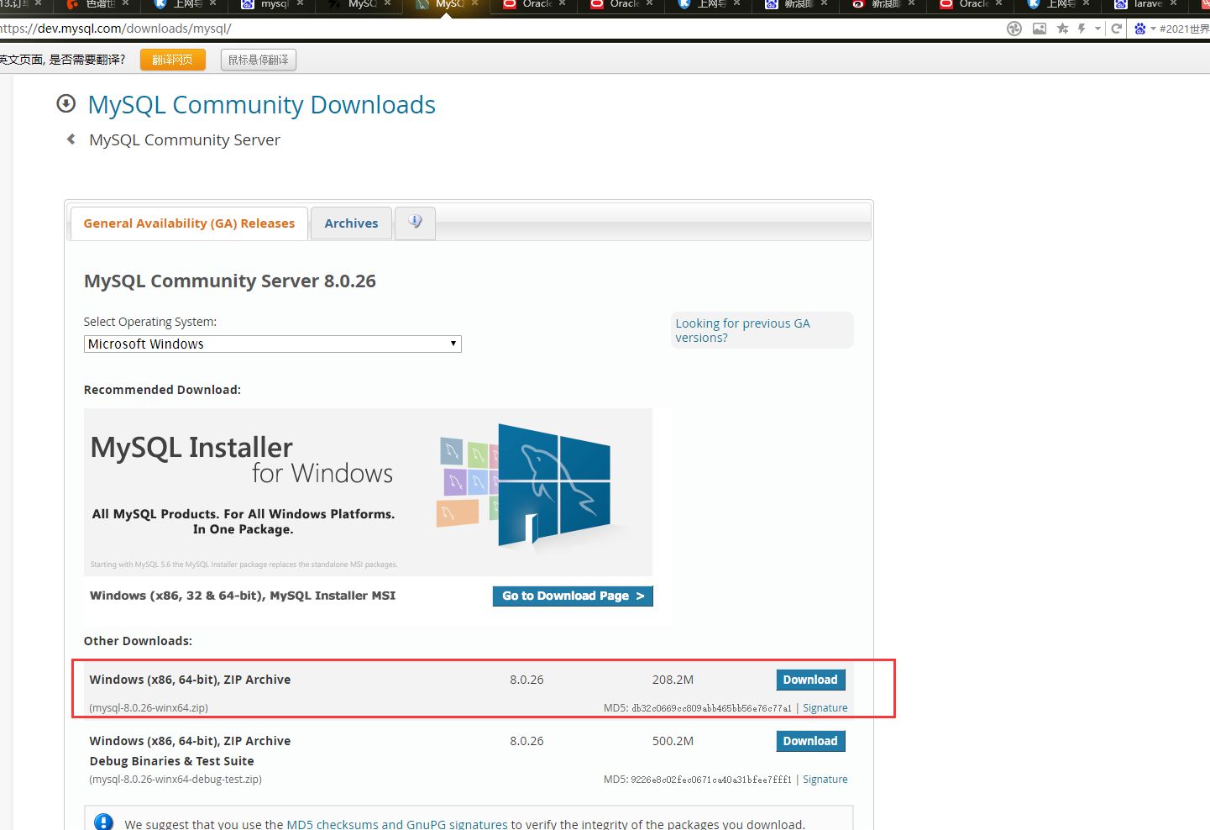
Task: Click the 208.2M size value
Action: tap(673, 680)
